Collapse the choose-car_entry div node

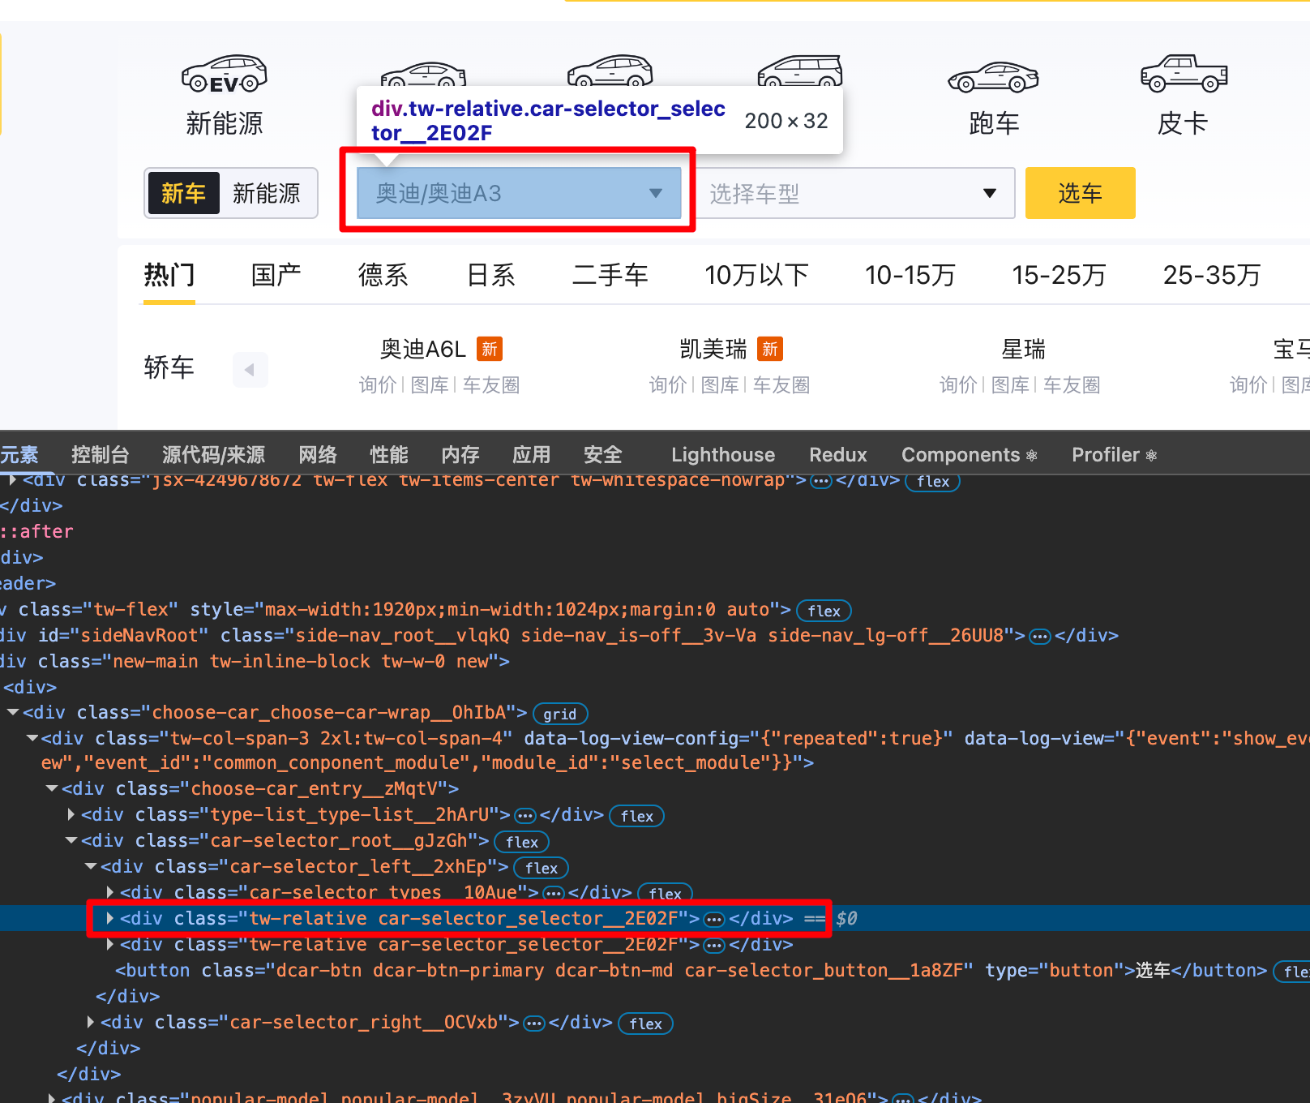coord(52,788)
